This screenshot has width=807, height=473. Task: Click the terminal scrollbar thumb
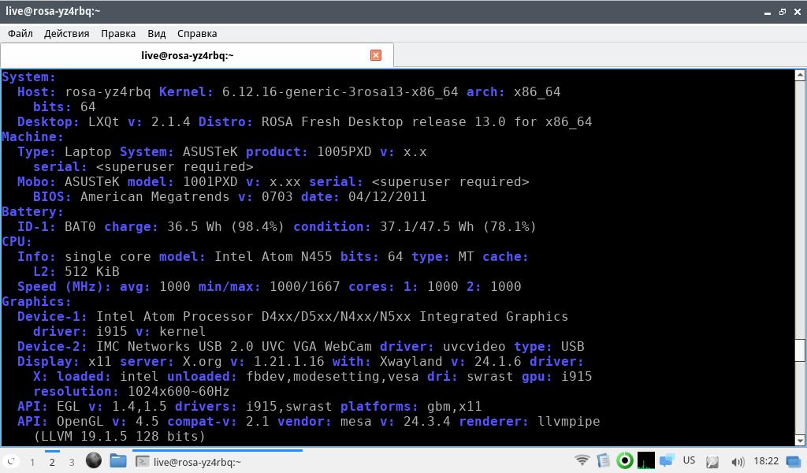click(800, 351)
